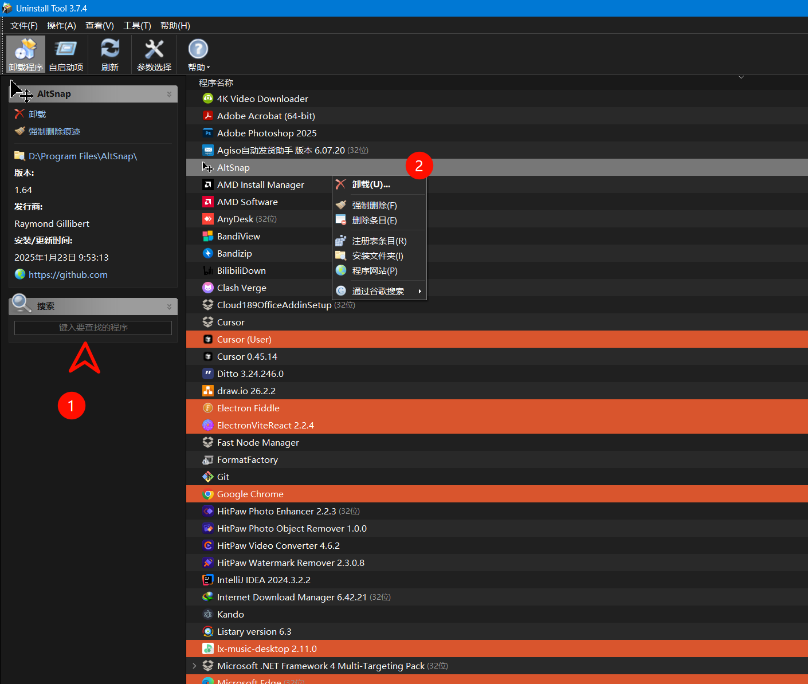Select AMD Software icon
This screenshot has width=808, height=684.
tap(208, 202)
